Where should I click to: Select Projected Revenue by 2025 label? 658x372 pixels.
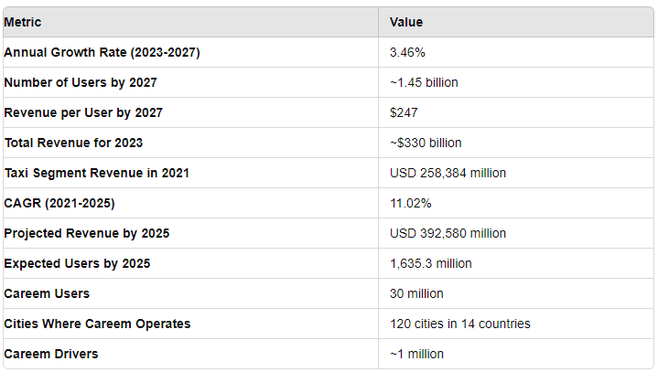(x=86, y=233)
